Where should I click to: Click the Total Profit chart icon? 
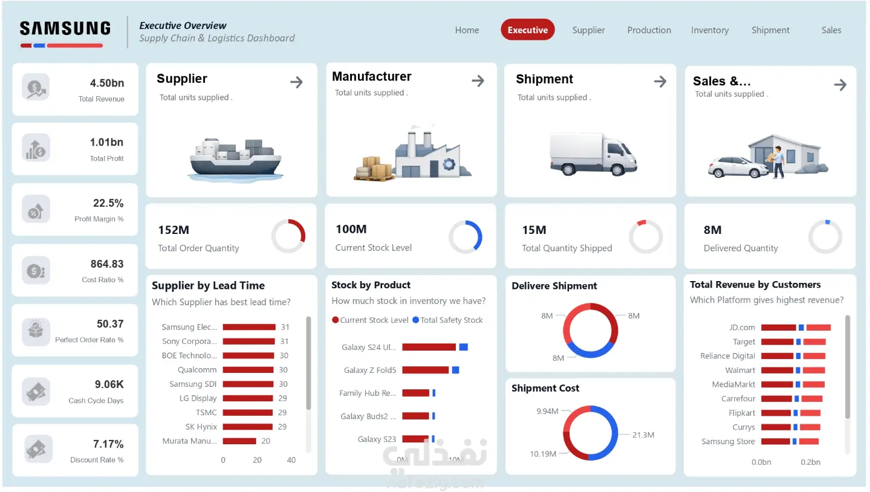[36, 148]
